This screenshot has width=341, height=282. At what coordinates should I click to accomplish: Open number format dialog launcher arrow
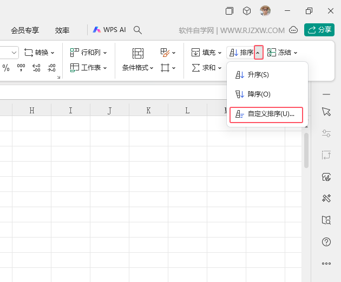coord(58,77)
